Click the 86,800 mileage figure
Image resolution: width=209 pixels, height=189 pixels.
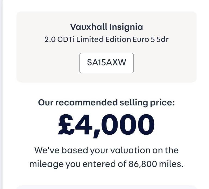(142, 164)
